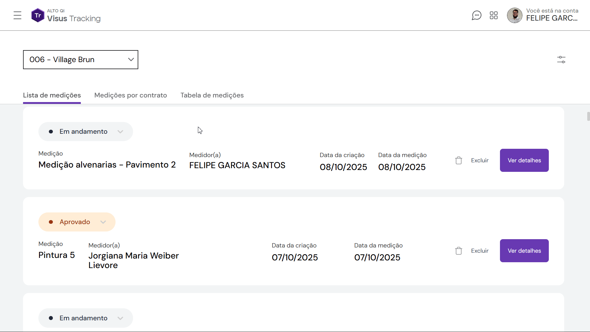Click the user profile avatar
590x332 pixels.
click(x=514, y=15)
